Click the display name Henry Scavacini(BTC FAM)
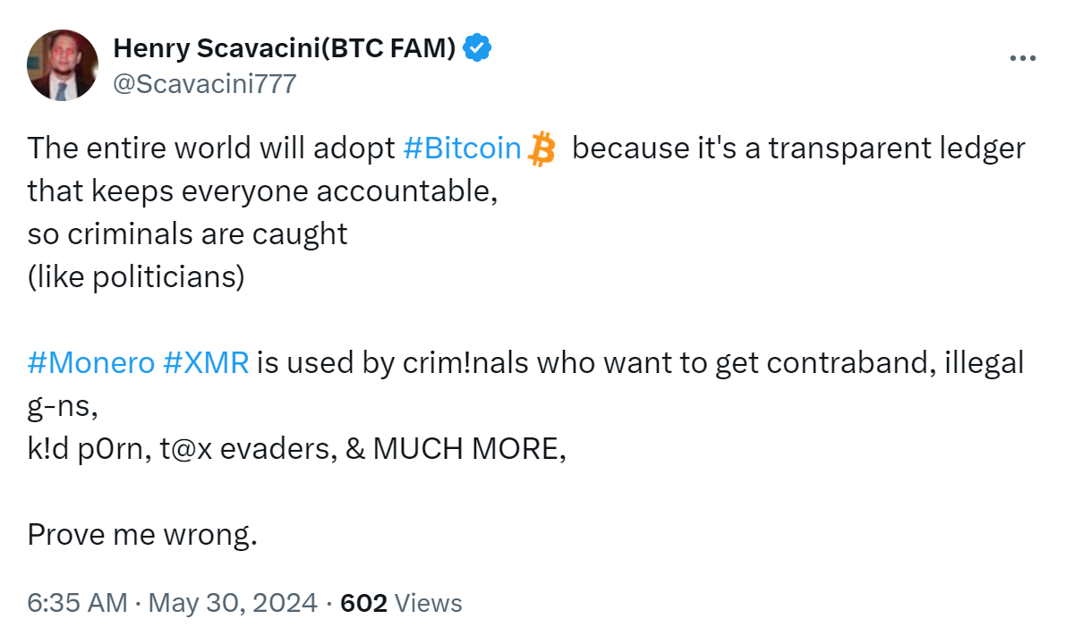The image size is (1066, 636). click(x=284, y=48)
